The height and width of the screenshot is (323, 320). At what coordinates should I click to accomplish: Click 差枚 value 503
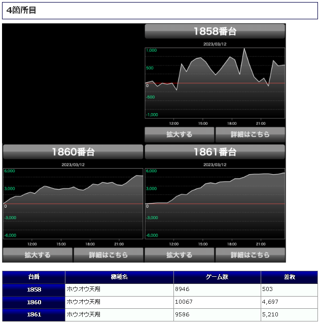point(267,289)
